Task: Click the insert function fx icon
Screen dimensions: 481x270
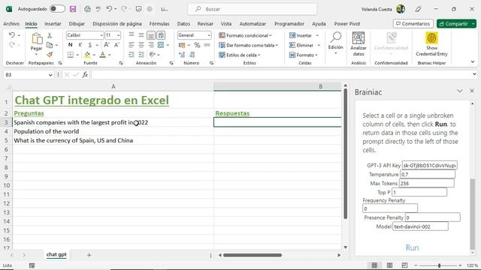Action: click(x=85, y=75)
